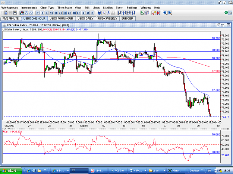Viewport: 233px width, 174px height.
Task: Open the Settings menu
Action: 132,8
